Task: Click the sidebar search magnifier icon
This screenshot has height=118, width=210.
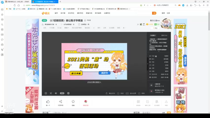Action: 2,24
